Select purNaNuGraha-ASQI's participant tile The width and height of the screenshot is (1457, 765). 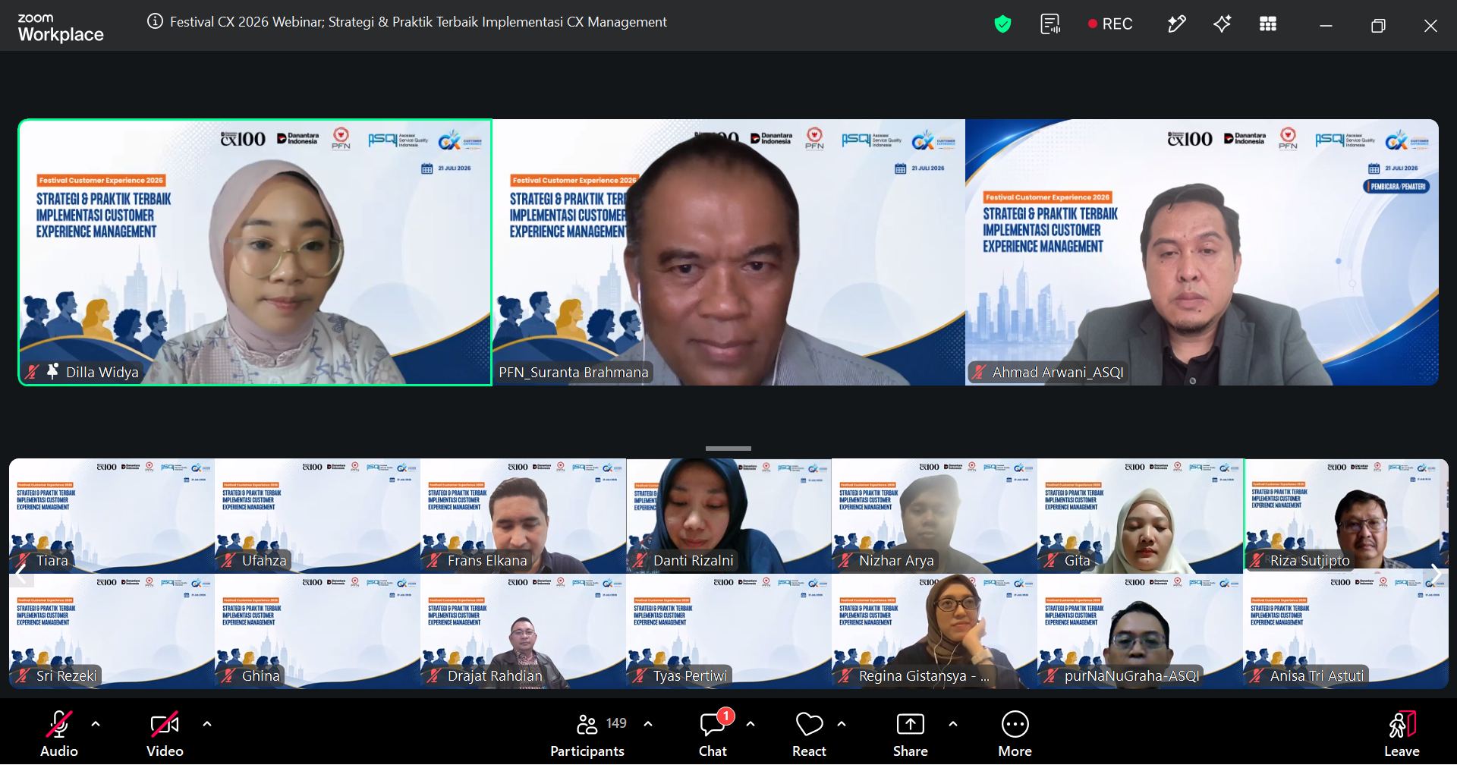click(x=1140, y=631)
